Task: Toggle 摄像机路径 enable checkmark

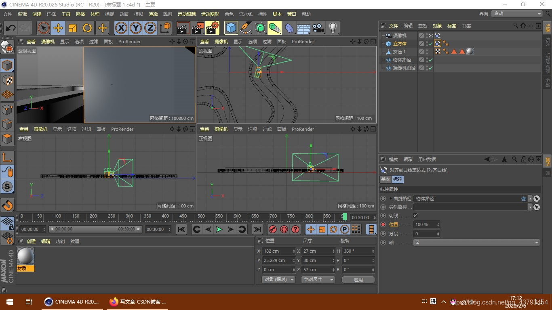Action: pyautogui.click(x=431, y=68)
